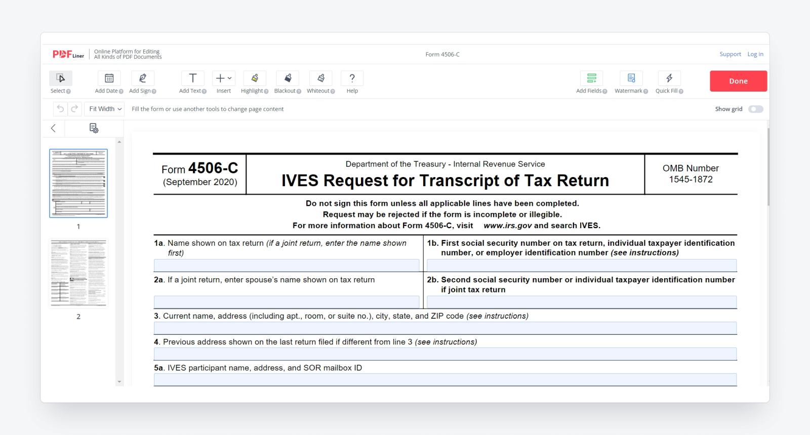Viewport: 810px width, 435px height.
Task: Click the red Done button
Action: click(x=738, y=81)
